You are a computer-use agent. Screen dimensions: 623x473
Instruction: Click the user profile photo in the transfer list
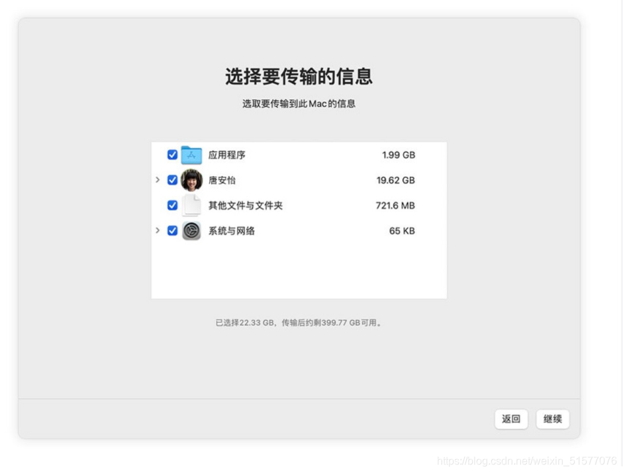[x=191, y=180]
